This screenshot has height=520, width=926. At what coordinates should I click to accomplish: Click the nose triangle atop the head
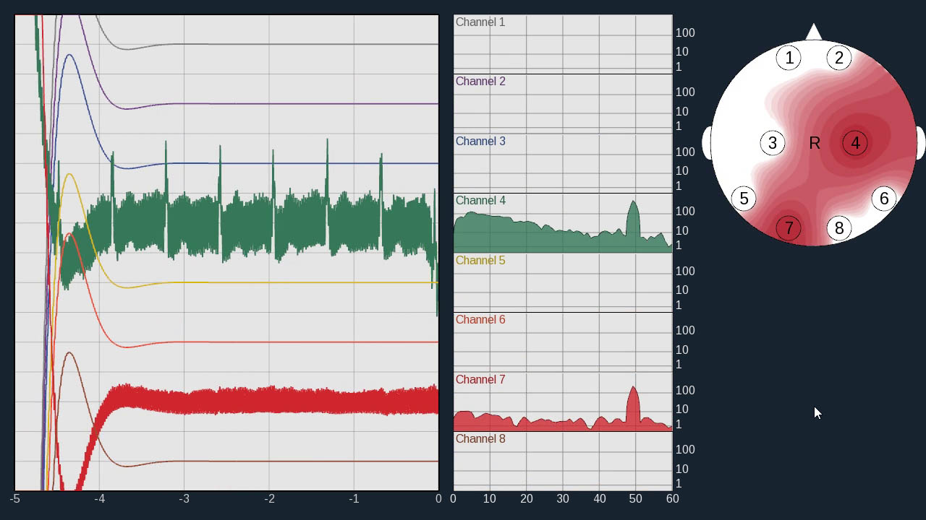(814, 32)
